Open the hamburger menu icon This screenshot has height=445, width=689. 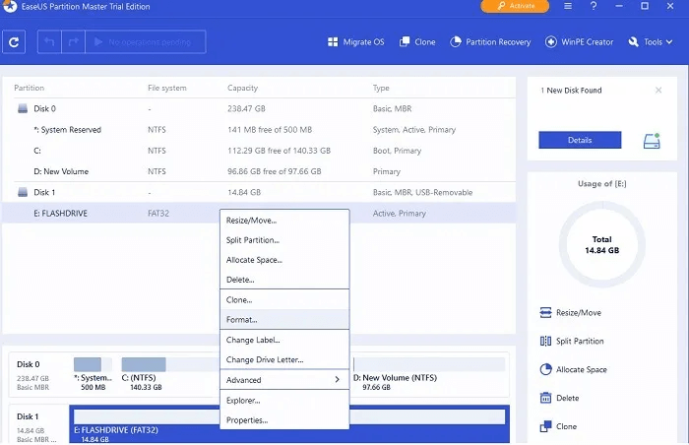tap(568, 6)
